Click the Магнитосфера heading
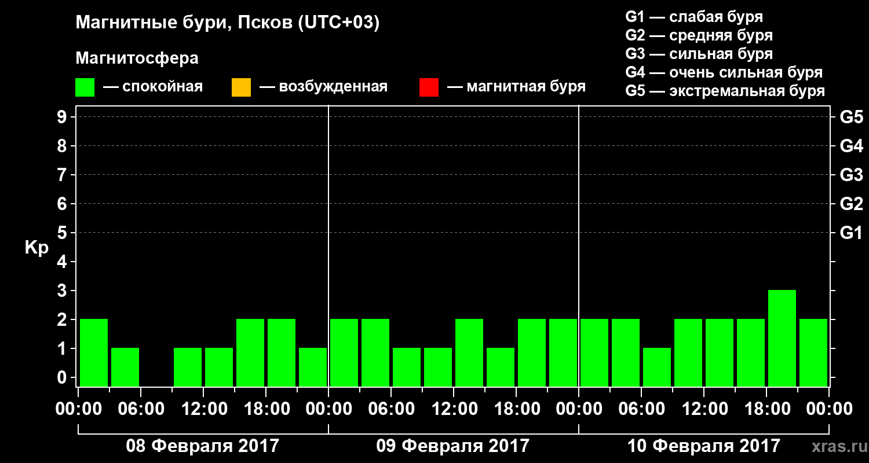 [x=137, y=58]
